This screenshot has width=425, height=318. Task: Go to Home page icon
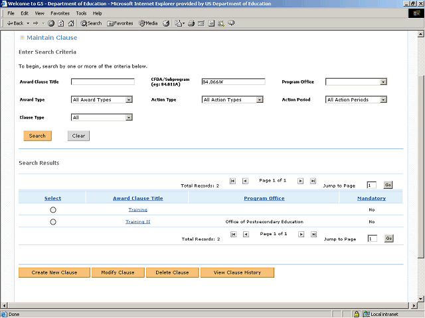click(71, 23)
